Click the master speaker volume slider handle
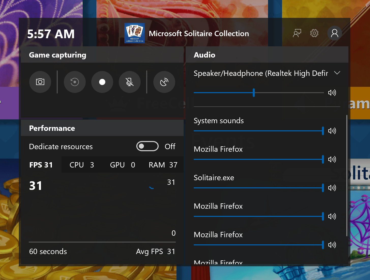The image size is (370, 280). (x=254, y=93)
